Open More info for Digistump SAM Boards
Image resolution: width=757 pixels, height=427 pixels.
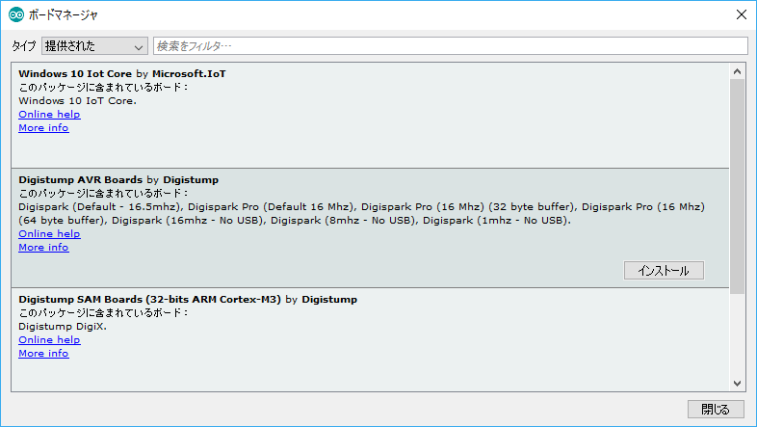pyautogui.click(x=43, y=354)
